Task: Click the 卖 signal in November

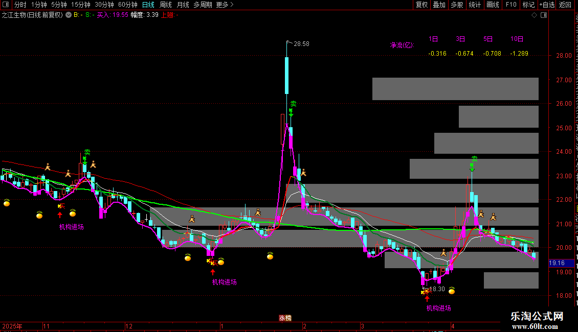Action: [x=87, y=152]
